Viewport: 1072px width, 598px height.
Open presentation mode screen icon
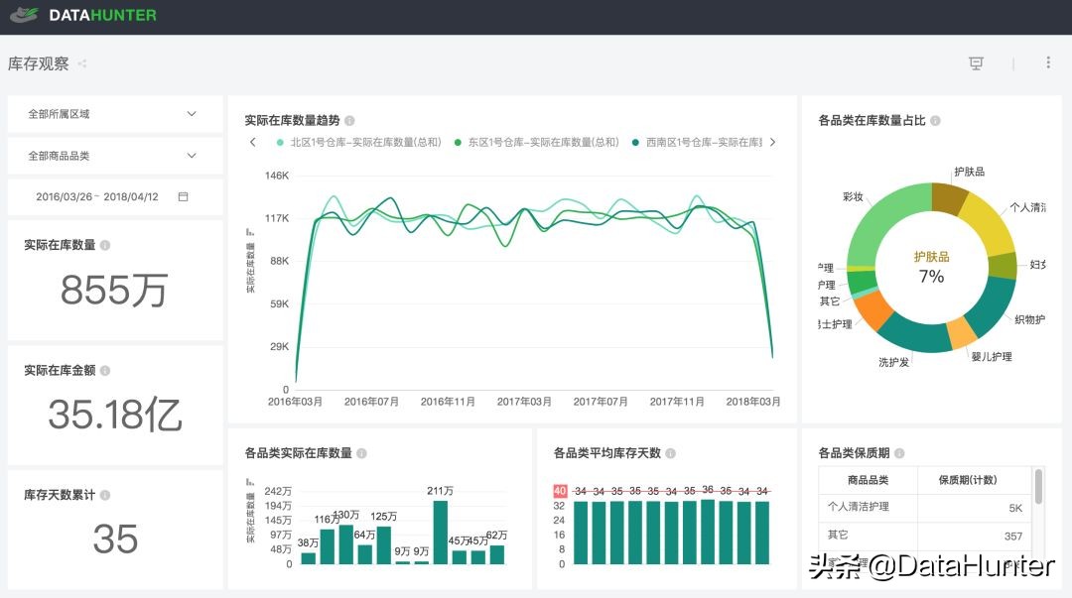pyautogui.click(x=976, y=63)
